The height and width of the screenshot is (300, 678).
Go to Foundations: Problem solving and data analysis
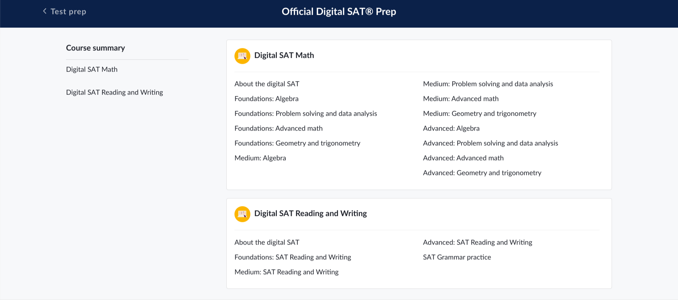[x=305, y=114]
